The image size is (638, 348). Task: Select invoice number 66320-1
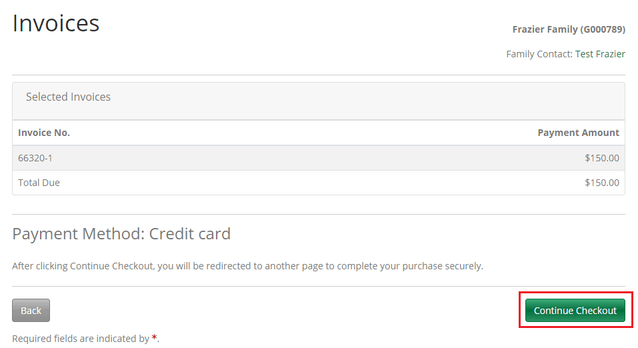point(35,158)
